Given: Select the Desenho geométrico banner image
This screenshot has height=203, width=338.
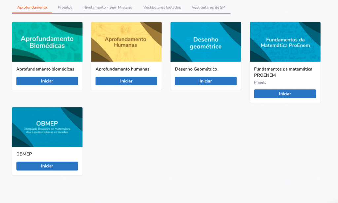Looking at the screenshot, I should click(x=206, y=42).
